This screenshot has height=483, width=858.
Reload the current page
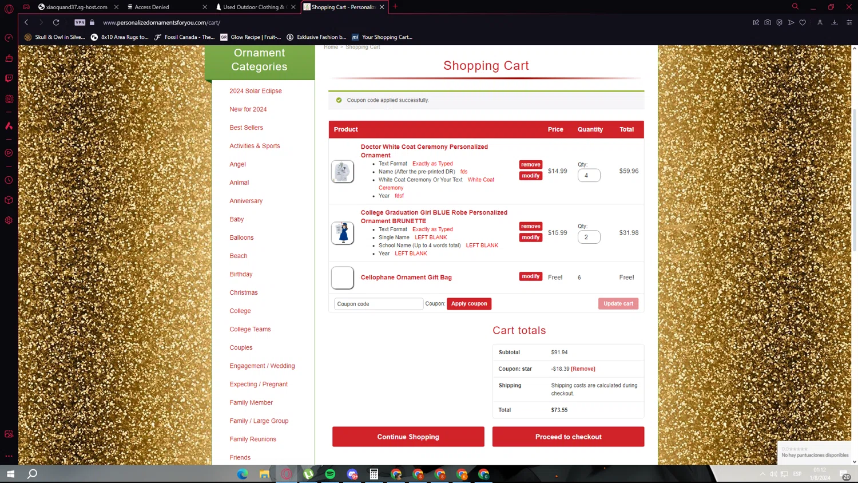(56, 22)
